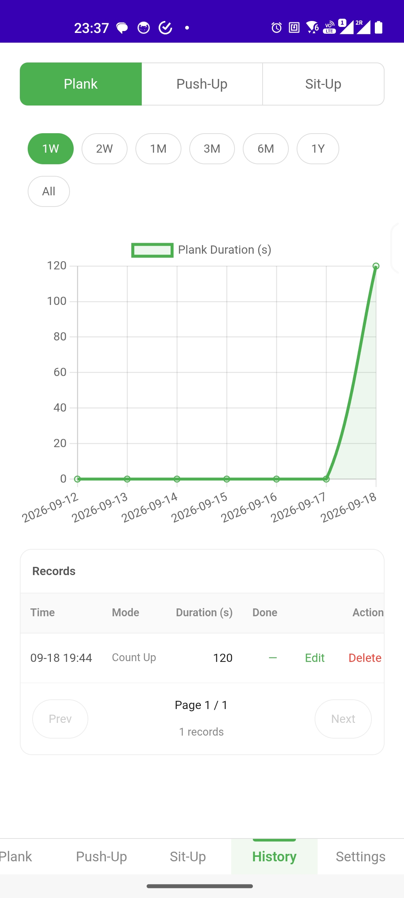Open the Settings bottom tab

(x=361, y=856)
